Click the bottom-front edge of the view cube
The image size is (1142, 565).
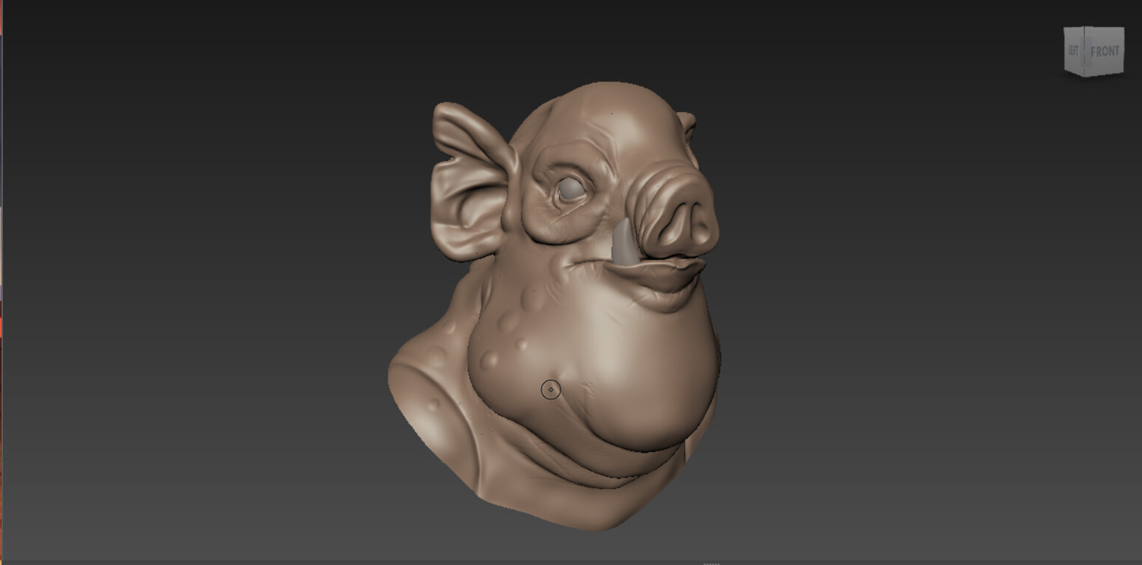tap(1104, 75)
